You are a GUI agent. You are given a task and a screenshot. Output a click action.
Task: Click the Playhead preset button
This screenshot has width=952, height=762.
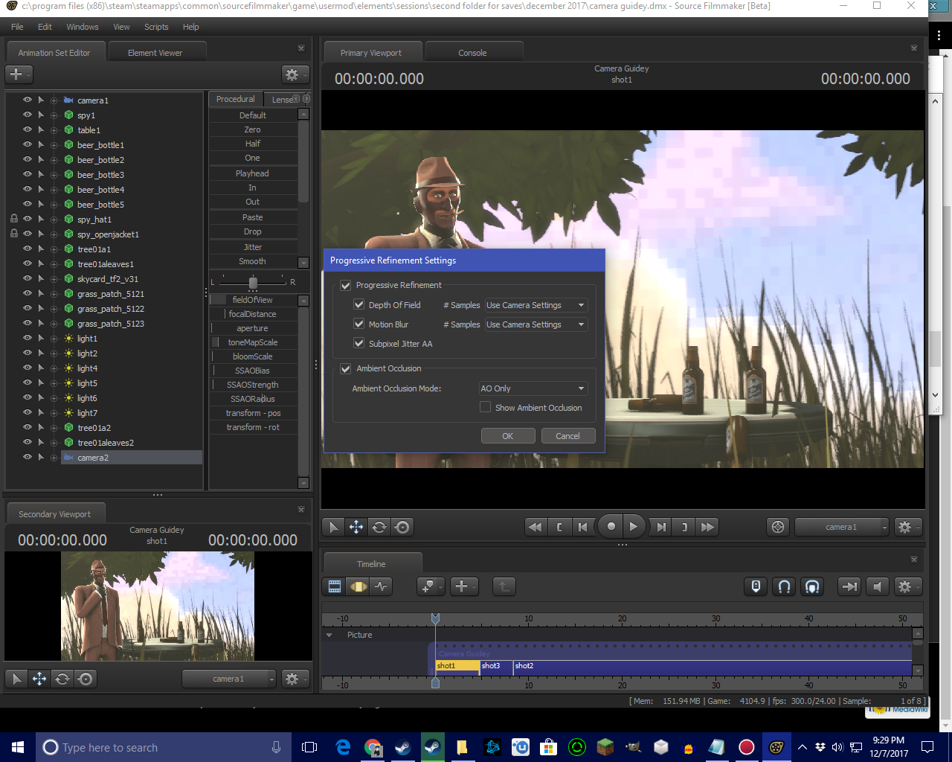coord(253,173)
